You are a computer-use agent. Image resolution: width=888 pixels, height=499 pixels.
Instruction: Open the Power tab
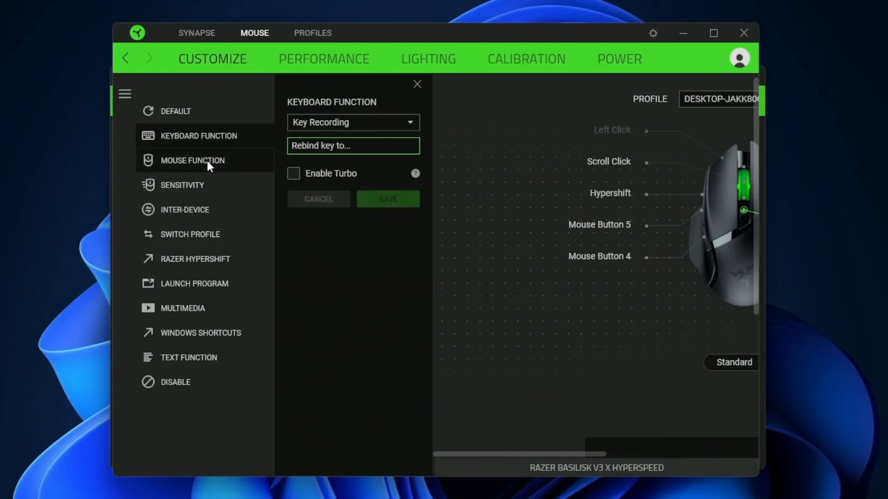pyautogui.click(x=619, y=59)
